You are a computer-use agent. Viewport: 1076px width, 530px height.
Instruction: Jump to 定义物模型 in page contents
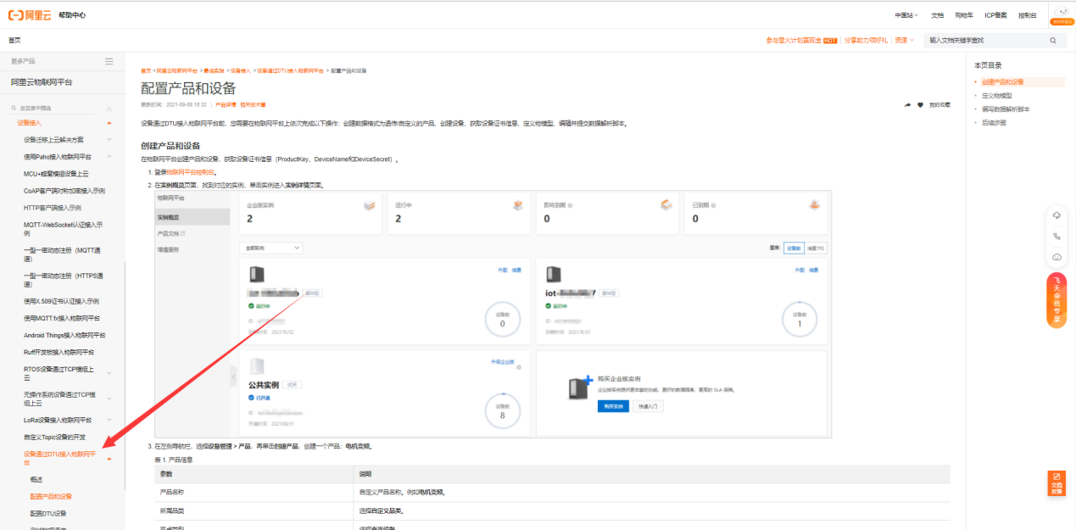click(996, 96)
